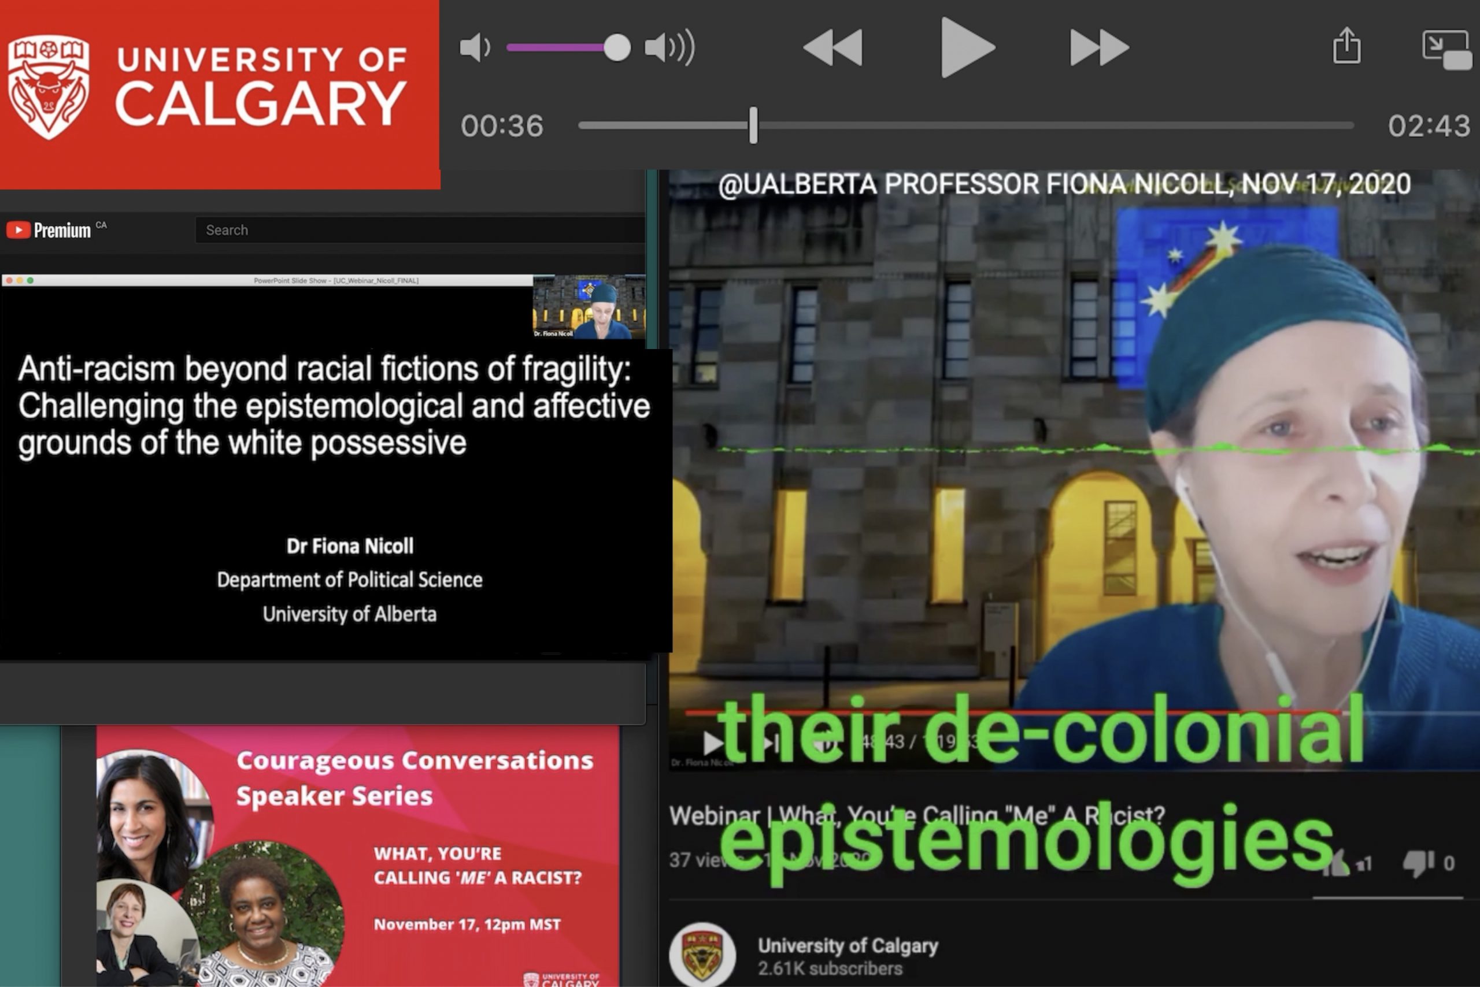Click the Courageous Conversations Speaker Series banner
The width and height of the screenshot is (1480, 987).
pos(358,856)
